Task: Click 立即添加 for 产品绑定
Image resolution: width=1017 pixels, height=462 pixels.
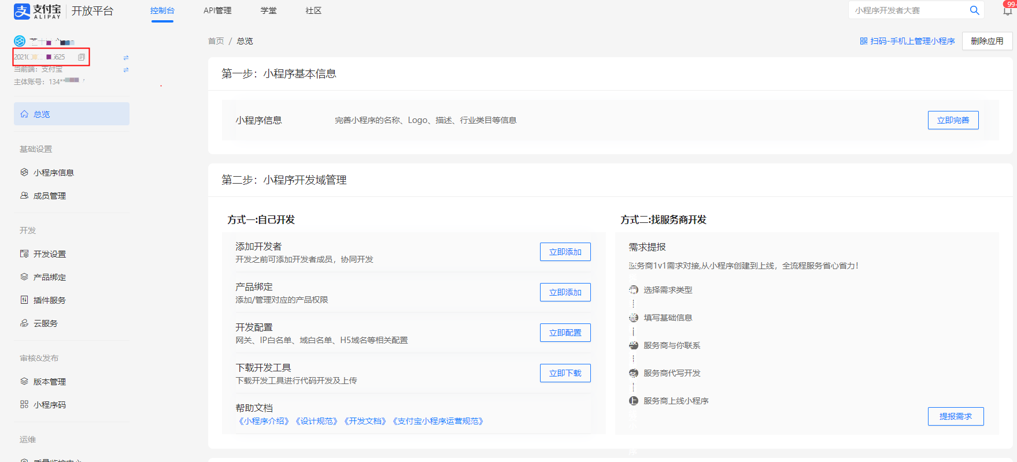Action: [x=565, y=292]
